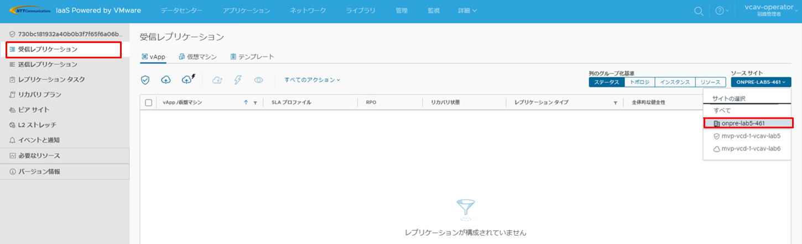Screen dimensions: 802x244
Task: Click the 必要なリソース chart icon
Action: pyautogui.click(x=12, y=156)
